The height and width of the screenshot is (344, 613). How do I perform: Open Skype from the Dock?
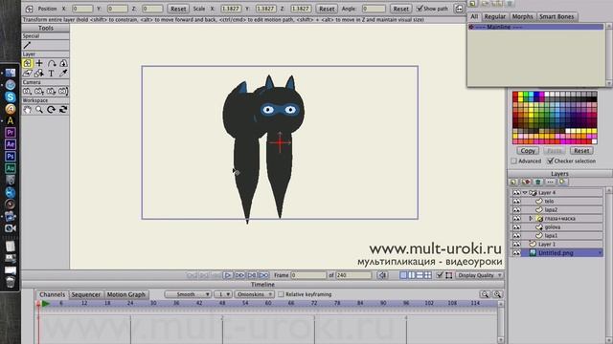pos(11,97)
